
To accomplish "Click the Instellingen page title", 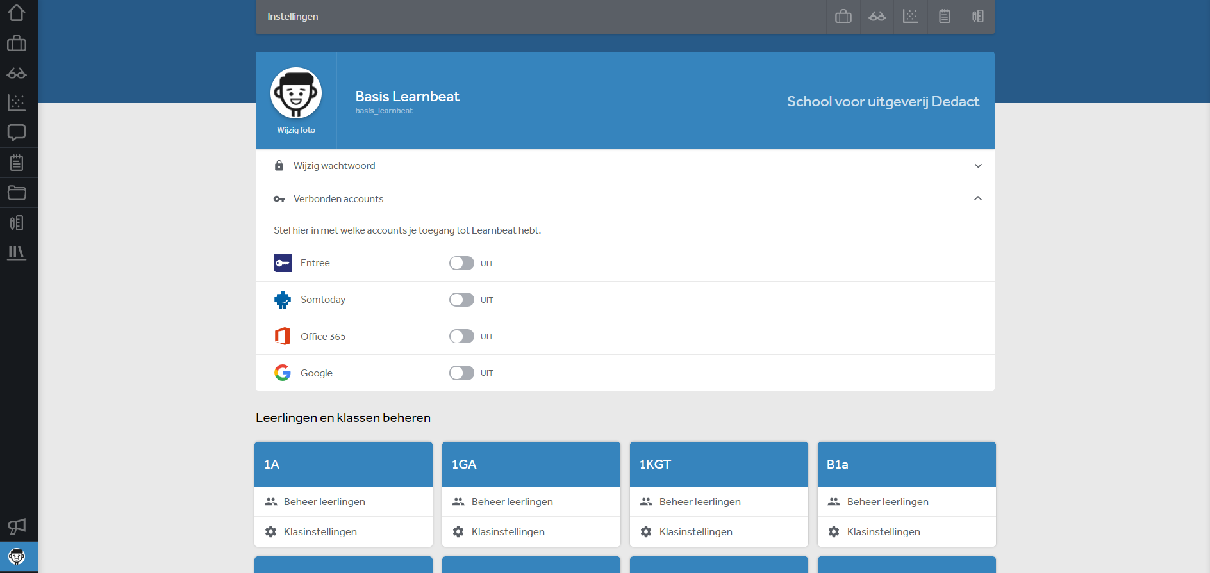I will click(293, 17).
